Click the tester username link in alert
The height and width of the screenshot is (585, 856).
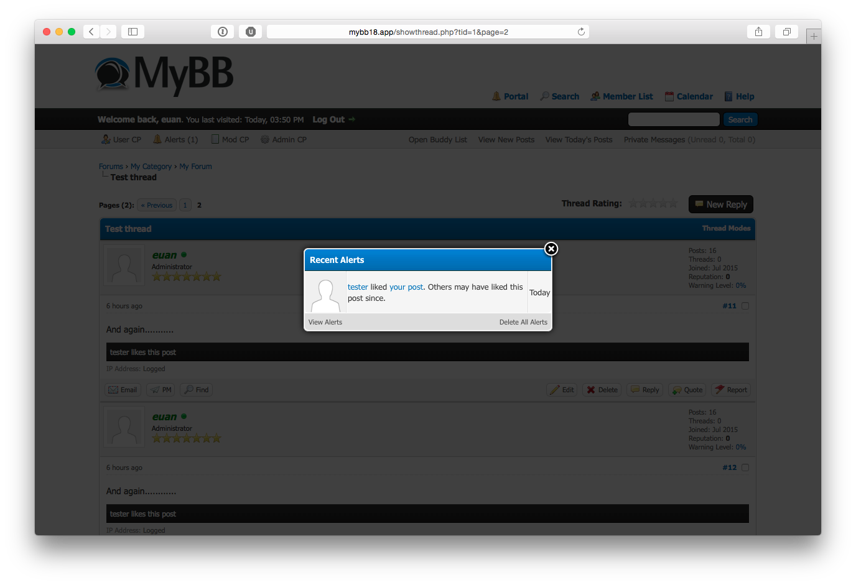(x=358, y=287)
